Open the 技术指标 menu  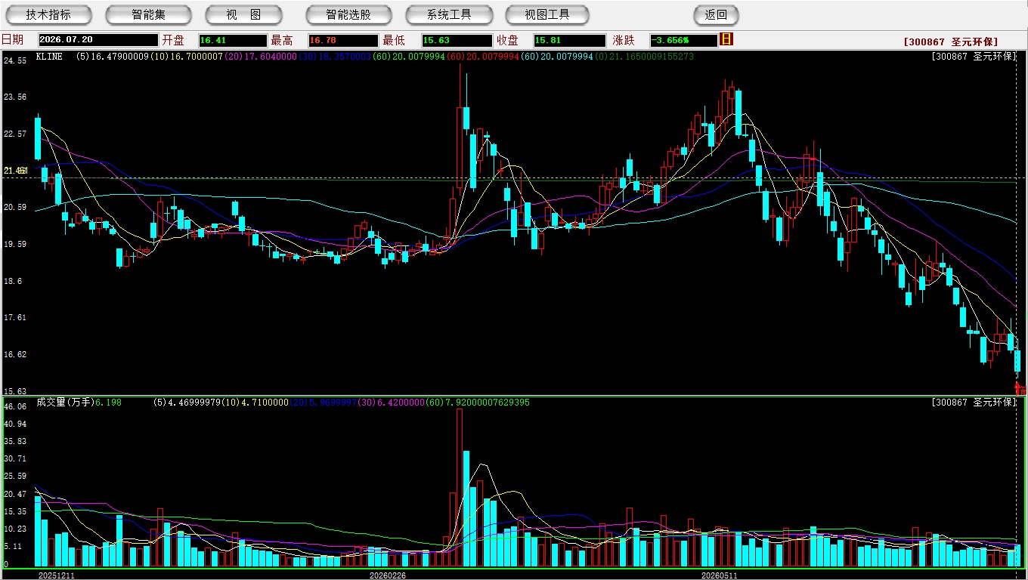pyautogui.click(x=48, y=14)
